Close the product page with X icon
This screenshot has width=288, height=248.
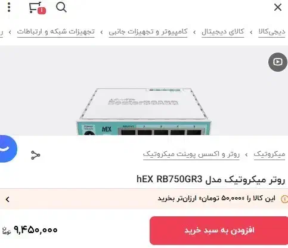point(278,8)
